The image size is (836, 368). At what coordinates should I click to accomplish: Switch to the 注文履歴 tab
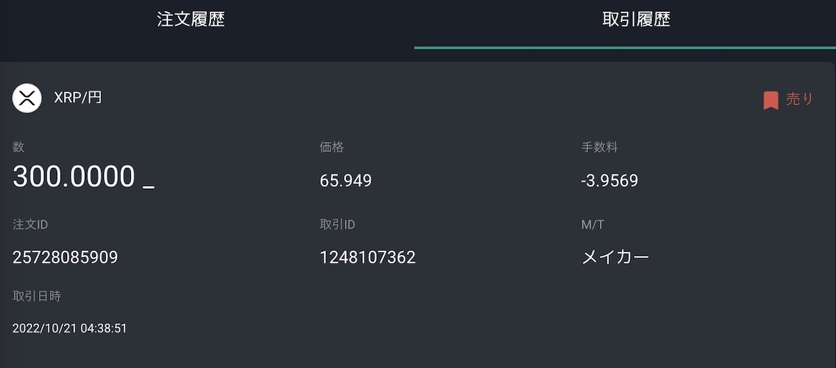coord(191,20)
